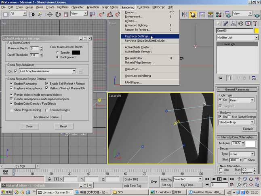Click the Quick Render teapot icon

coord(257,15)
